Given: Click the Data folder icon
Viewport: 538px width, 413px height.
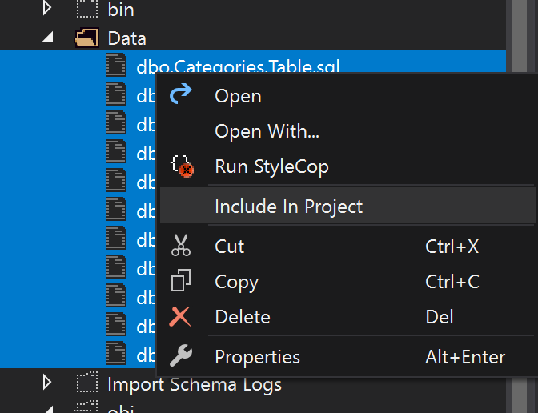Looking at the screenshot, I should pyautogui.click(x=86, y=38).
